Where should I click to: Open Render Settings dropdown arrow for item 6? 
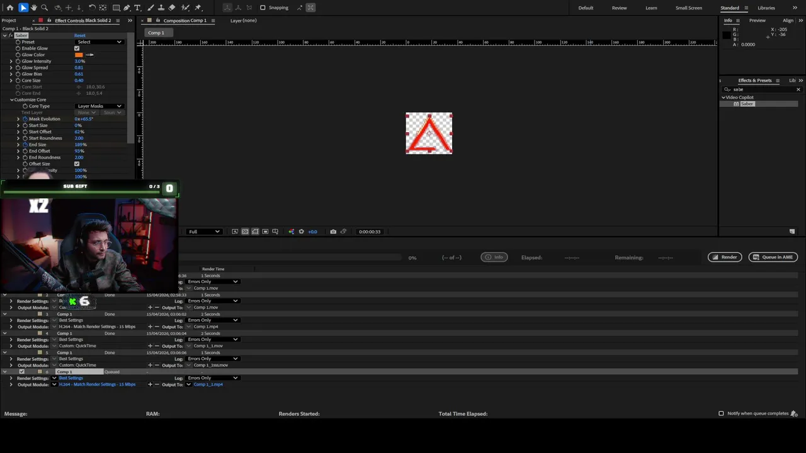(54, 378)
